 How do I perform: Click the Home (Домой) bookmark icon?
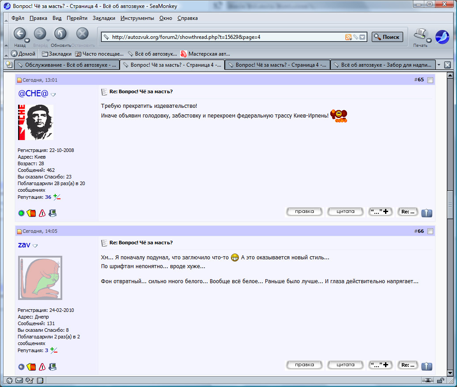pos(14,54)
